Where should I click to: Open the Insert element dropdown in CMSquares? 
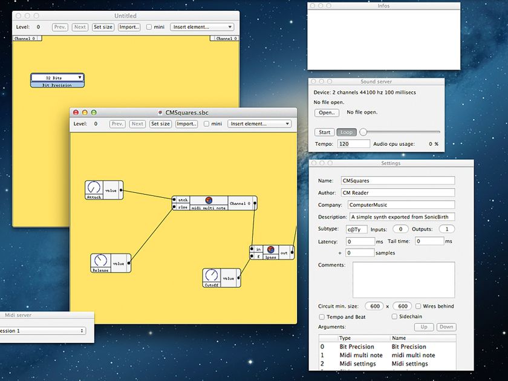tap(259, 123)
